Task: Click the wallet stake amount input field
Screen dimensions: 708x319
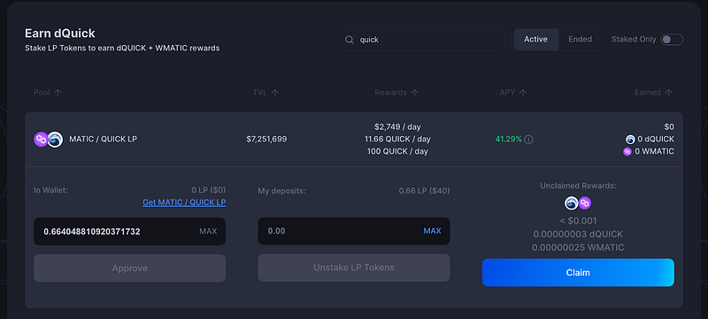Action: tap(129, 232)
